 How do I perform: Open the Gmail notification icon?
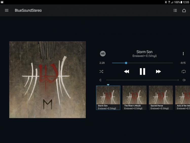click(2, 2)
